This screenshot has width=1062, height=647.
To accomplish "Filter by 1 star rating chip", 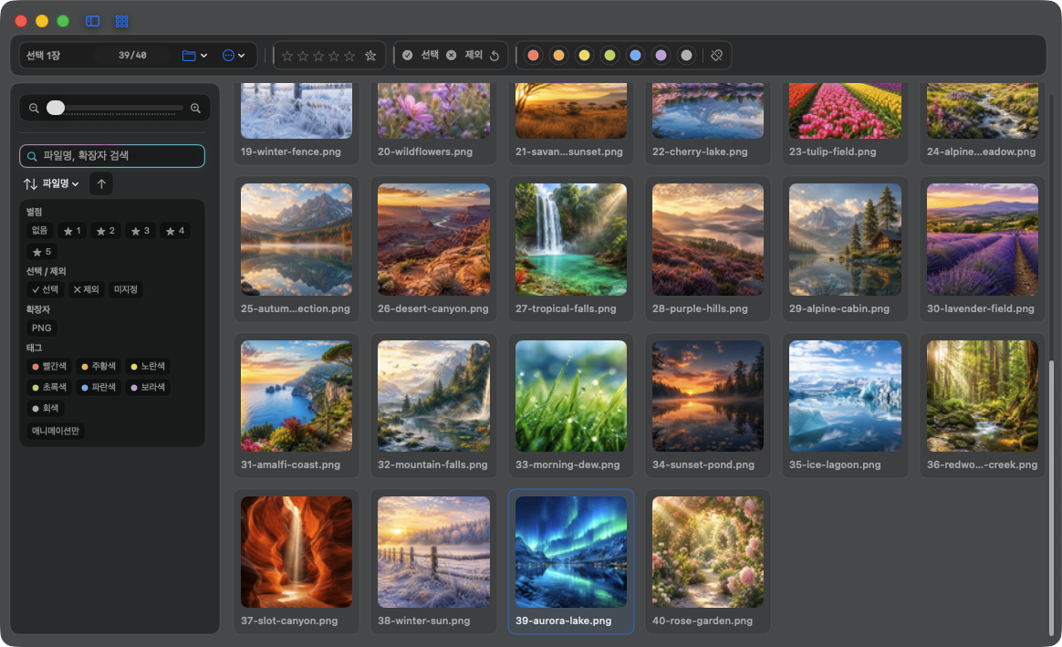I will tap(72, 230).
